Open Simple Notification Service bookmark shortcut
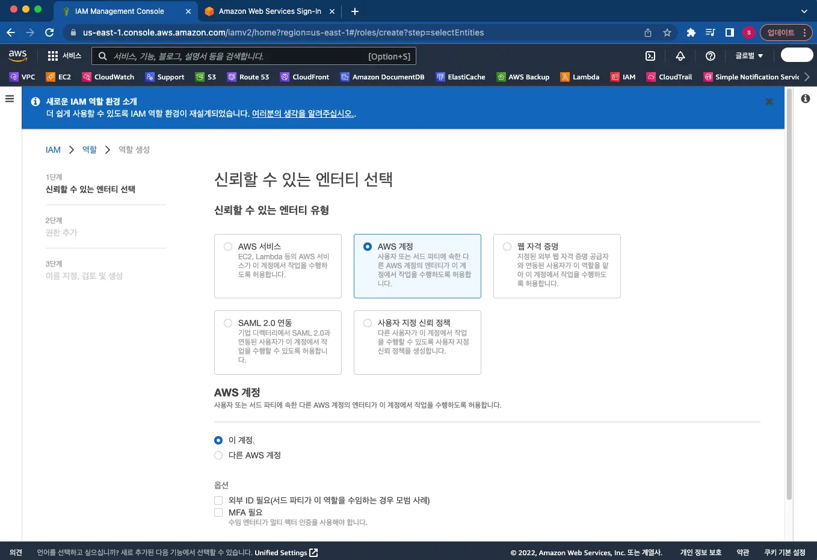The height and width of the screenshot is (560, 817). (x=751, y=77)
